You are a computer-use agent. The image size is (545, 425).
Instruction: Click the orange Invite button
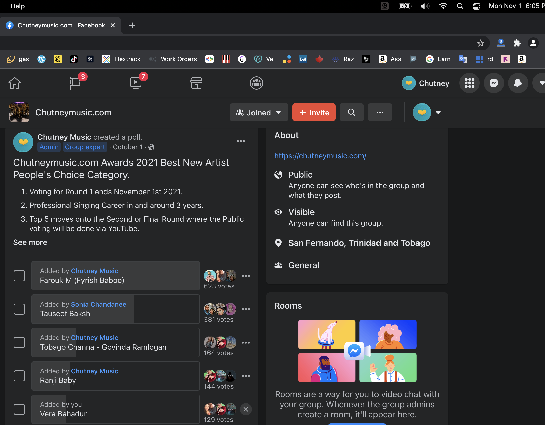(x=314, y=112)
